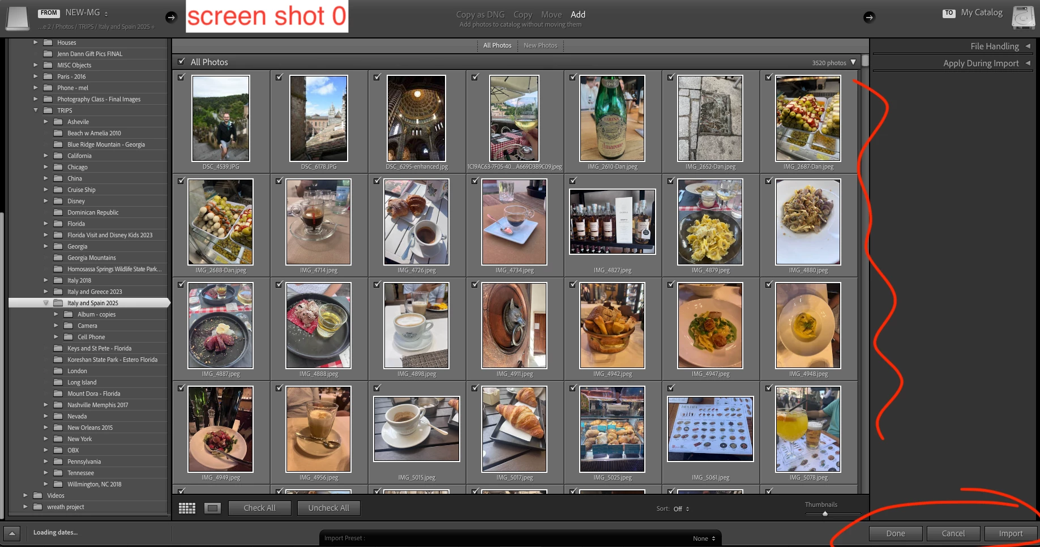Uncheck the IMG_4714.jpeg checkbox
This screenshot has width=1040, height=547.
(279, 181)
